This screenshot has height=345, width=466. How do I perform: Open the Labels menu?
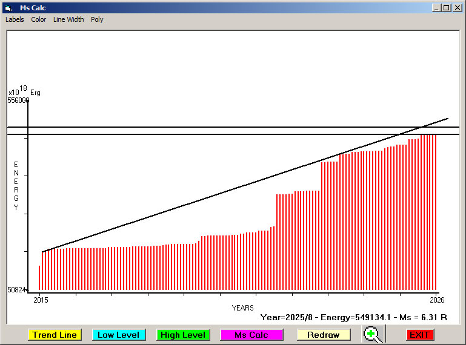pyautogui.click(x=15, y=19)
